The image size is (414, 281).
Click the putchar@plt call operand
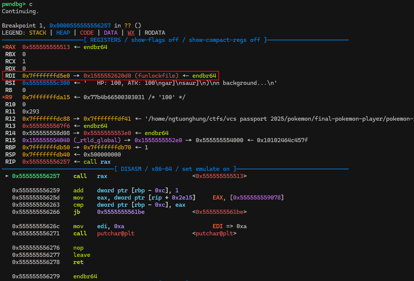[x=116, y=233]
